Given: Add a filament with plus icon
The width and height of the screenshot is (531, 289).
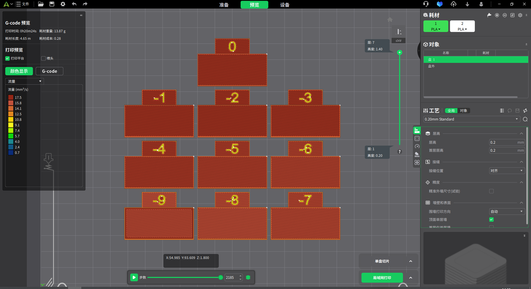Looking at the screenshot, I should point(497,15).
